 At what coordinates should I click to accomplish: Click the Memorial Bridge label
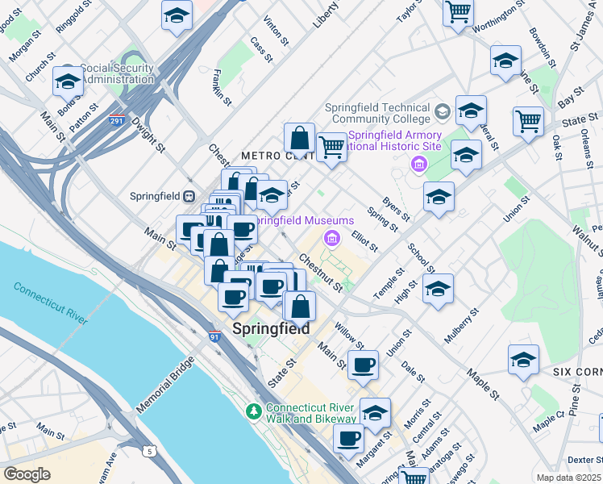click(165, 385)
